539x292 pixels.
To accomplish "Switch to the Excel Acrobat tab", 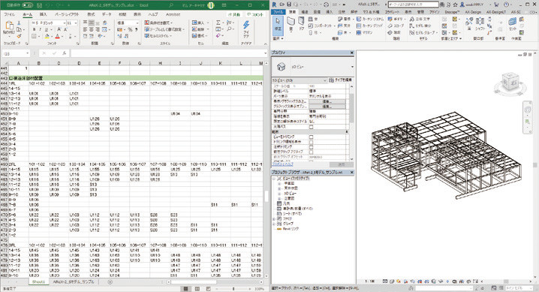I will point(173,14).
